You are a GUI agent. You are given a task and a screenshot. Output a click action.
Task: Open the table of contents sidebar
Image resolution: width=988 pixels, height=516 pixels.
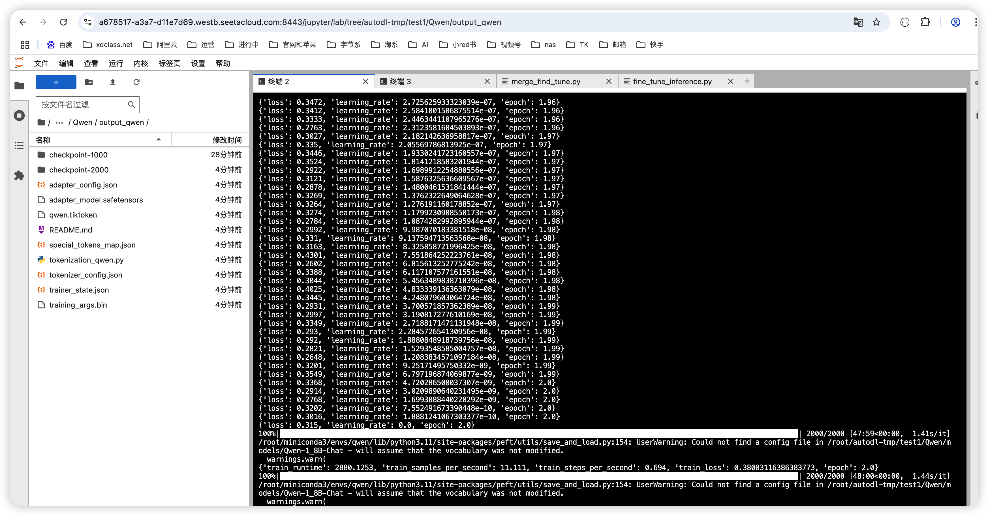click(x=19, y=146)
